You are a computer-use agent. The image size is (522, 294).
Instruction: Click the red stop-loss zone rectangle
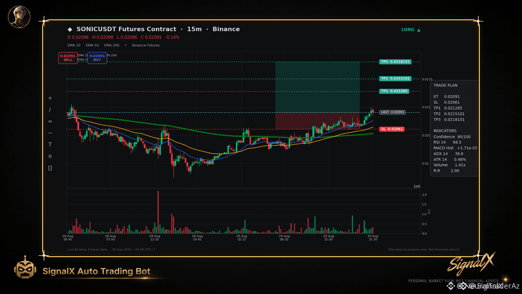(x=318, y=121)
